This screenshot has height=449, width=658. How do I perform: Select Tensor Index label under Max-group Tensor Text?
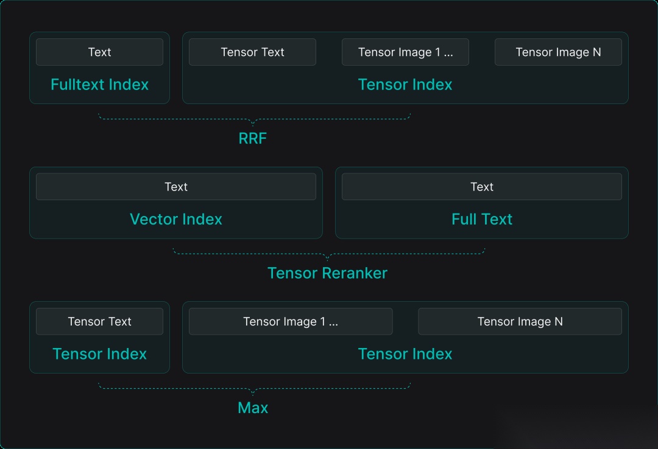pos(99,354)
